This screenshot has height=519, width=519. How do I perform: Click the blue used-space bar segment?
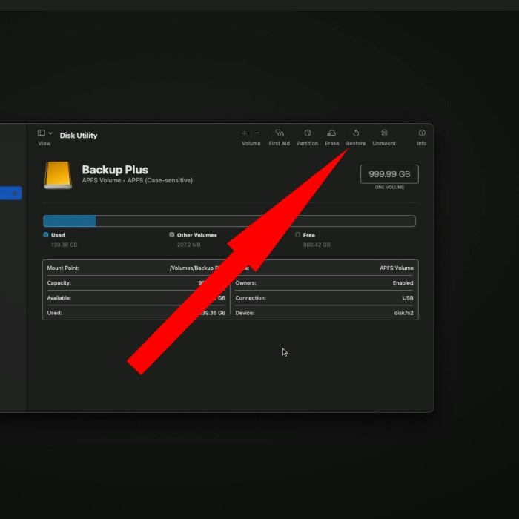[70, 221]
